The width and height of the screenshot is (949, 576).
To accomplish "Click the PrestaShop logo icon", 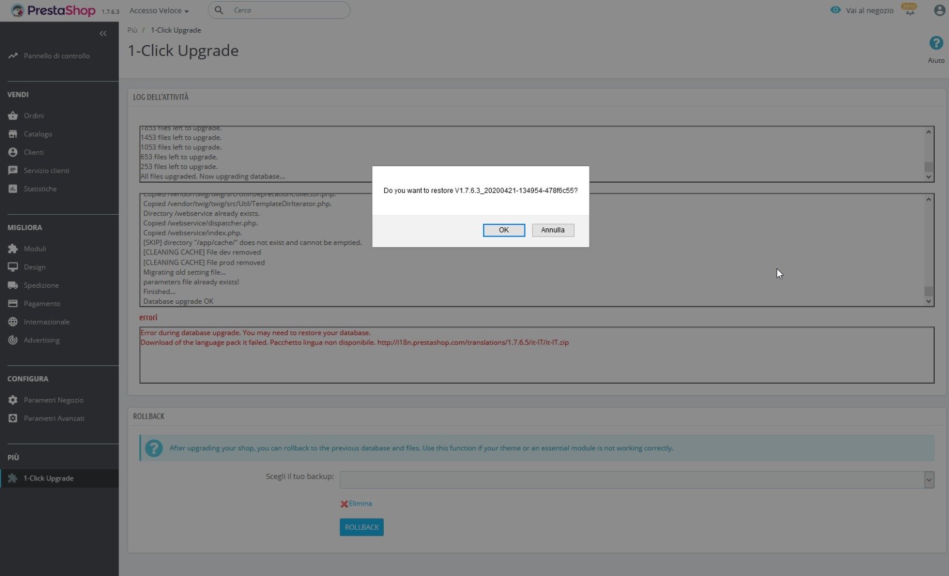I will [17, 10].
